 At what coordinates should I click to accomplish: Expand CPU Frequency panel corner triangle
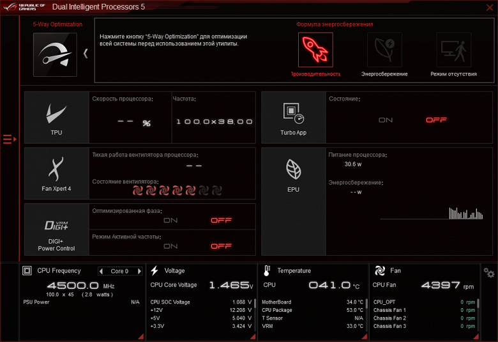[140, 336]
